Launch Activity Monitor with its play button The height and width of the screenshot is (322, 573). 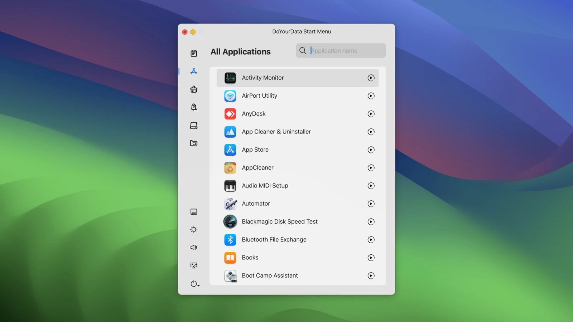click(x=371, y=78)
